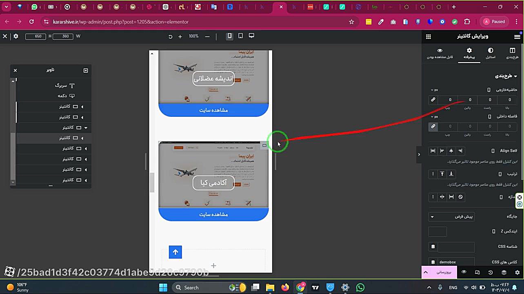This screenshot has width=524, height=294.
Task: Switch to the طرح‌بندی layout tab
Action: 512,53
